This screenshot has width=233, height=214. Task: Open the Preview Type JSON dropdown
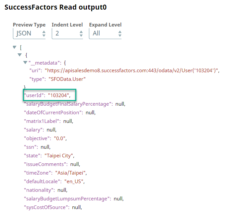click(x=29, y=33)
